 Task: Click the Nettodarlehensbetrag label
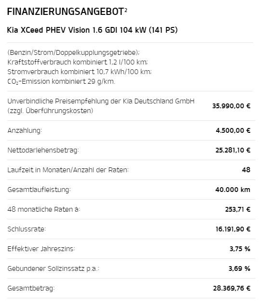(43, 150)
